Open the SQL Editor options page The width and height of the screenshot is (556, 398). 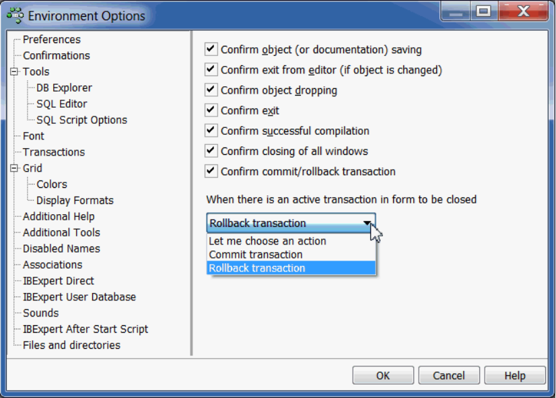(x=62, y=104)
